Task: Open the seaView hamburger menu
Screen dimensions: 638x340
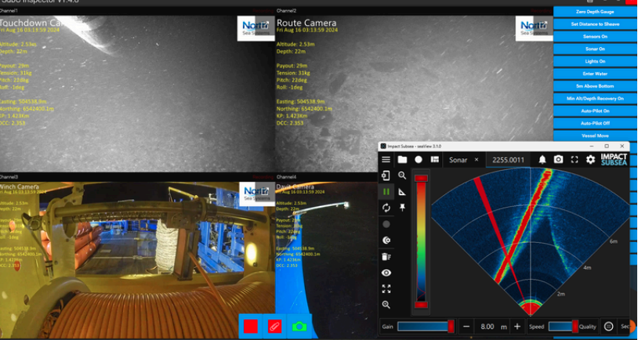Action: [386, 160]
